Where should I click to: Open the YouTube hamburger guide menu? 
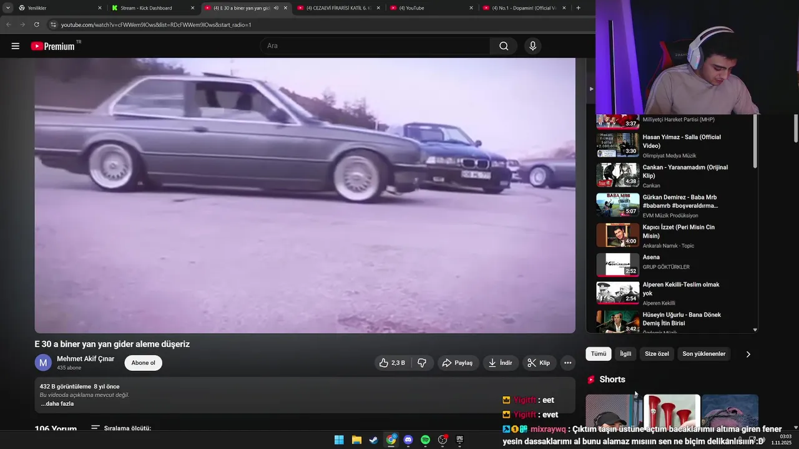(16, 46)
